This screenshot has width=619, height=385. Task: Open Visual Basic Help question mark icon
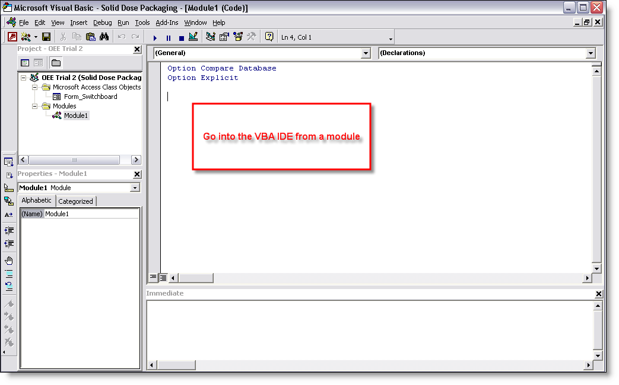point(269,37)
